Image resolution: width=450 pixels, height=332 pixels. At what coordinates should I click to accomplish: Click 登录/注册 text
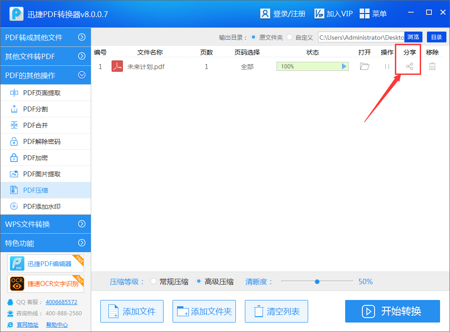point(289,14)
